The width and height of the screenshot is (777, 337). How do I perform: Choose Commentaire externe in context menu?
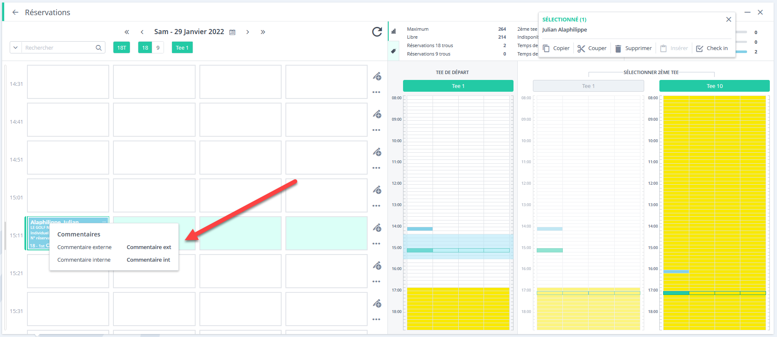[84, 247]
